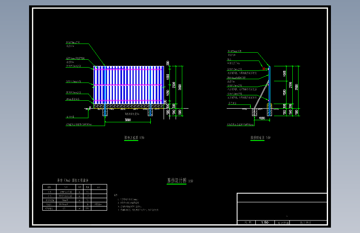Click the front elevation view caption with its 1:50 scale
The width and height of the screenshot is (360, 233).
pos(134,138)
